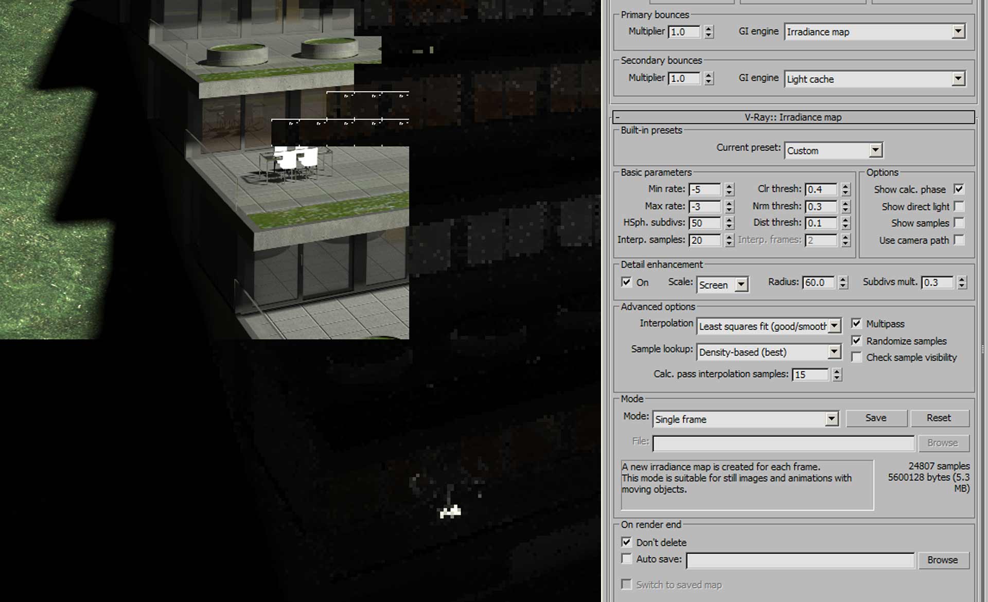Click the Auto save Browse button
This screenshot has height=602, width=988.
[x=942, y=560]
